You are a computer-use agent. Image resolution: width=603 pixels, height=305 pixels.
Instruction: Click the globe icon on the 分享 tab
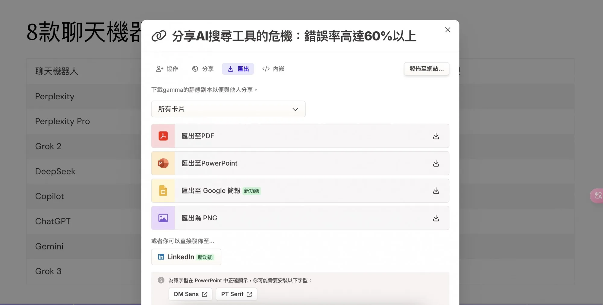[x=195, y=69]
